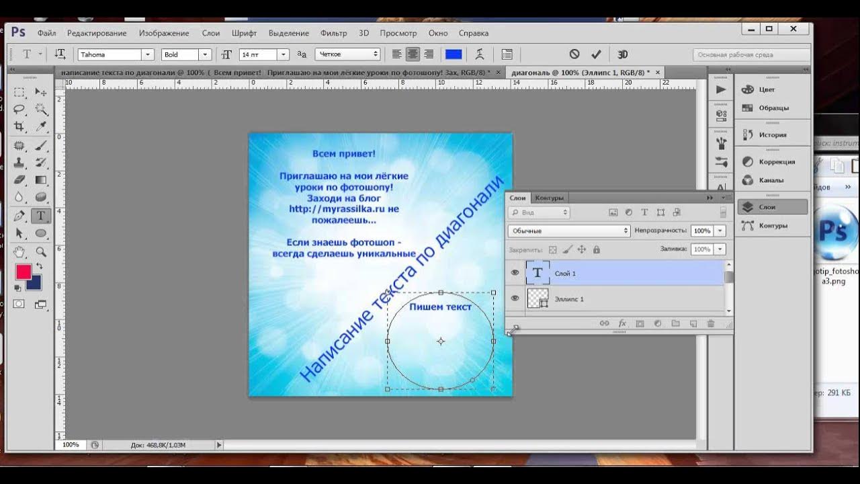Toggle text orientation in options bar
This screenshot has width=860, height=484.
[x=60, y=54]
